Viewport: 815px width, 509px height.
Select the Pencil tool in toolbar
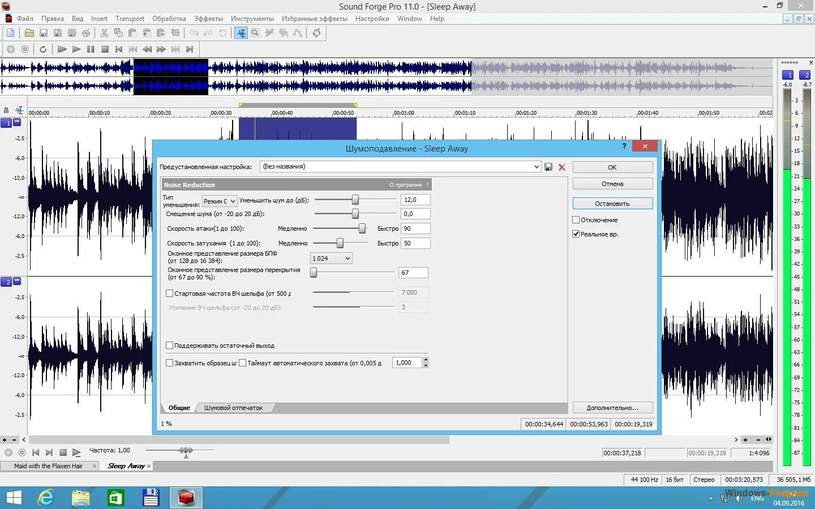[x=269, y=33]
